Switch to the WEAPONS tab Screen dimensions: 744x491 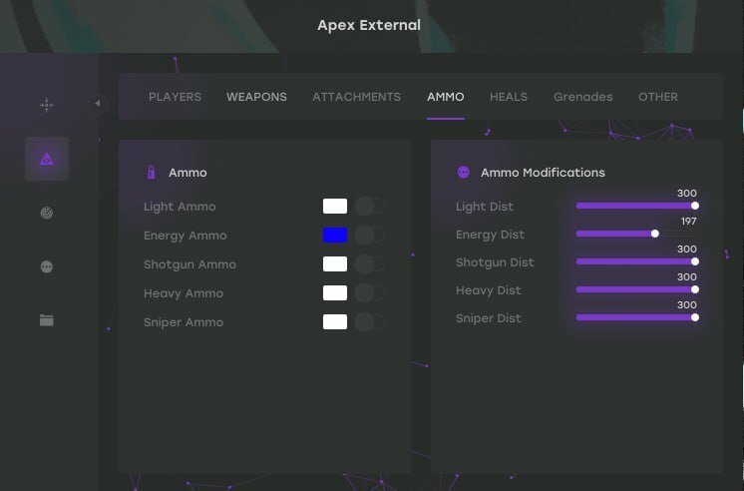(x=256, y=97)
